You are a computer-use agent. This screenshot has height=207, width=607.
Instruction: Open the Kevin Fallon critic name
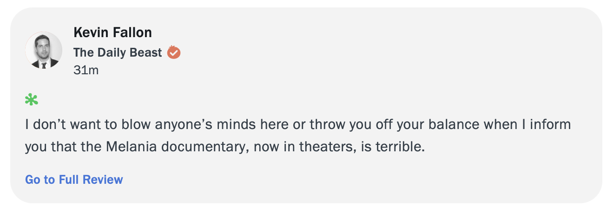(112, 32)
